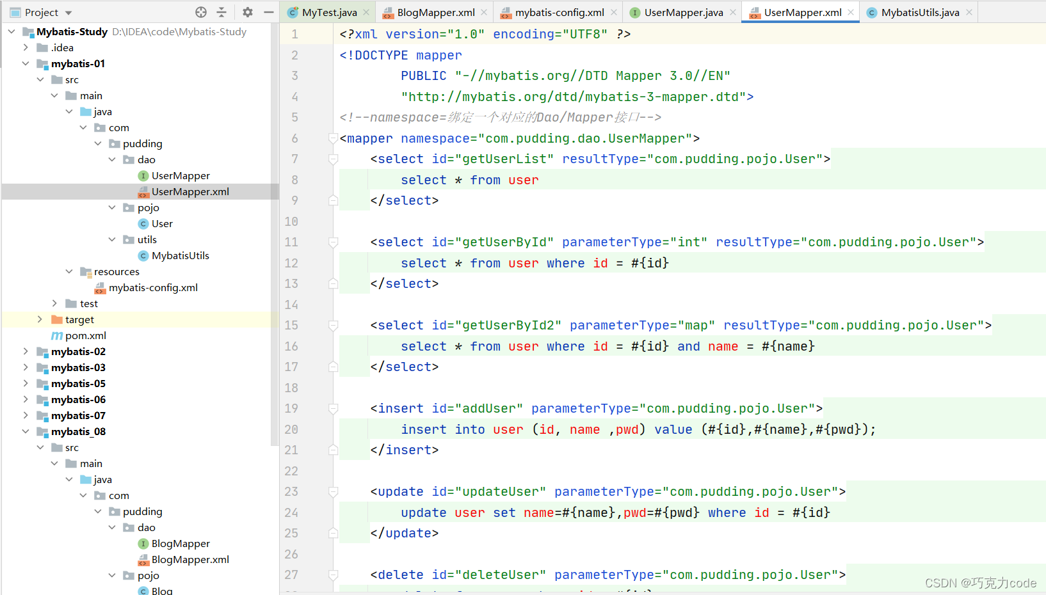
Task: Select mybatis-config.xml file icon in tree
Action: coord(100,288)
